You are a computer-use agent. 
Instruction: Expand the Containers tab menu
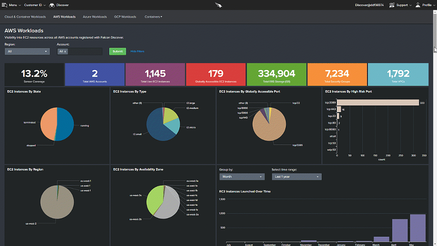point(153,17)
